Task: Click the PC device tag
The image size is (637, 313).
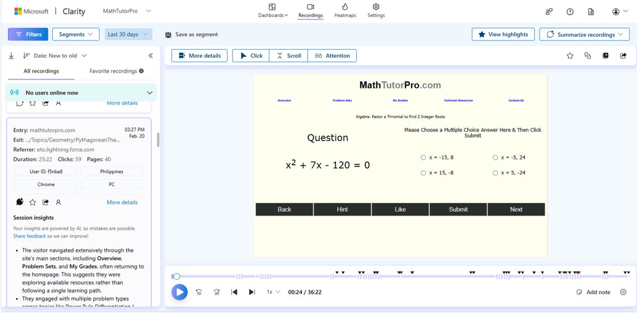Action: pos(112,184)
